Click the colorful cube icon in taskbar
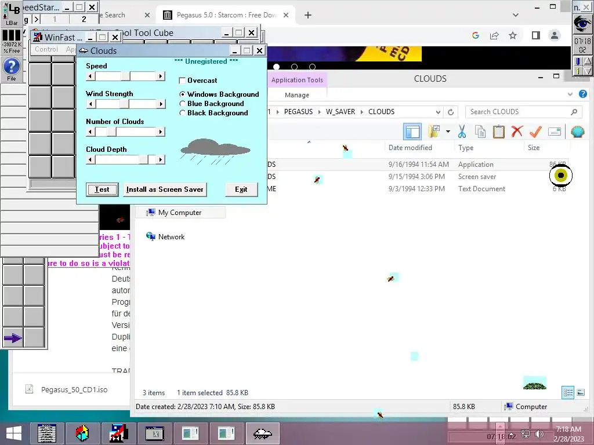This screenshot has width=594, height=445. tap(81, 433)
